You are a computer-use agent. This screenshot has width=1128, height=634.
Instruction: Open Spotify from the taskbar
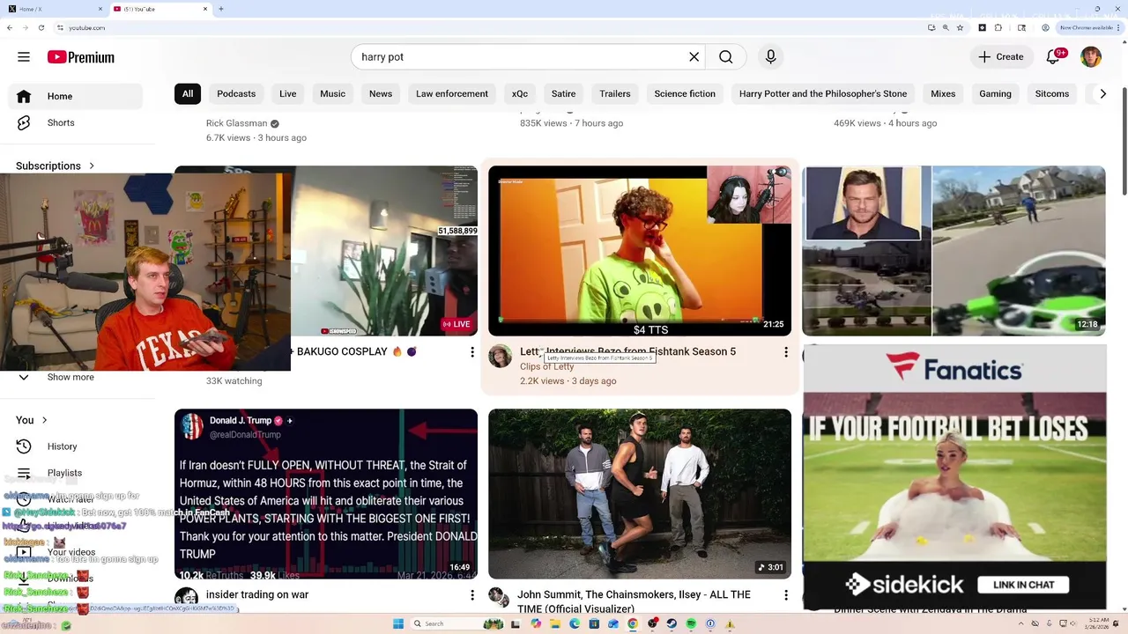(x=691, y=623)
